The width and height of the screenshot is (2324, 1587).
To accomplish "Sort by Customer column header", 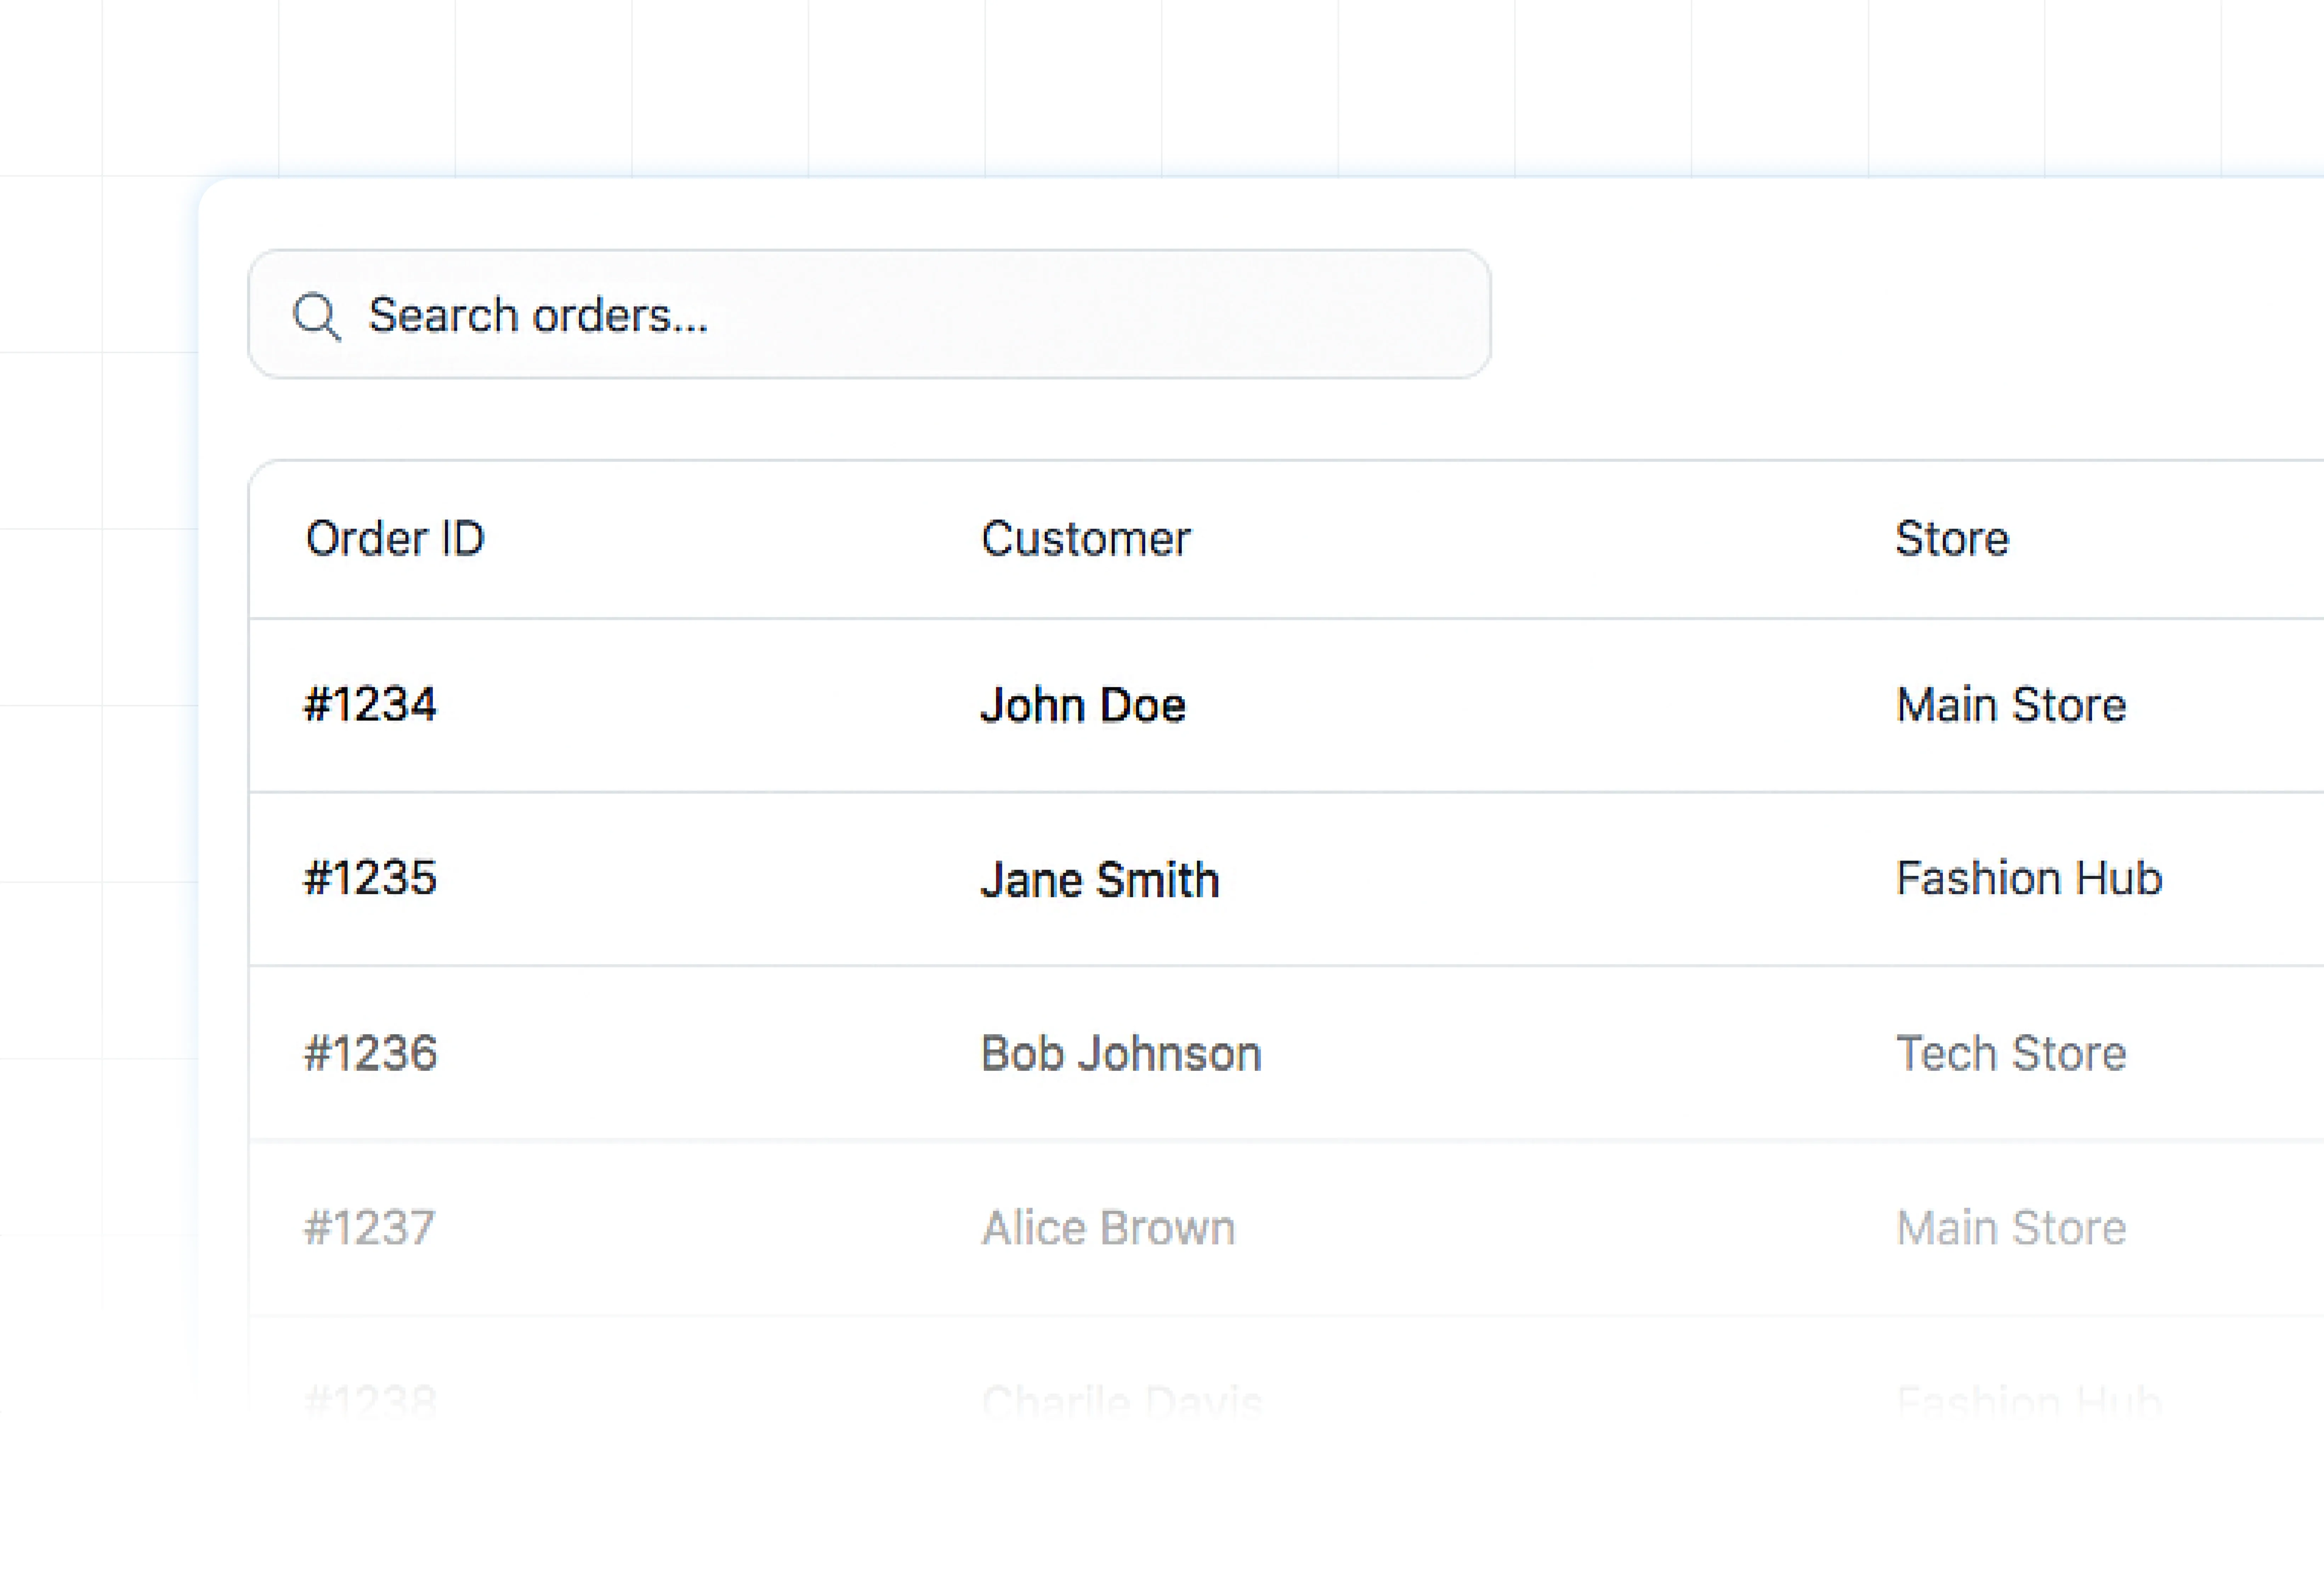I will [x=1085, y=539].
